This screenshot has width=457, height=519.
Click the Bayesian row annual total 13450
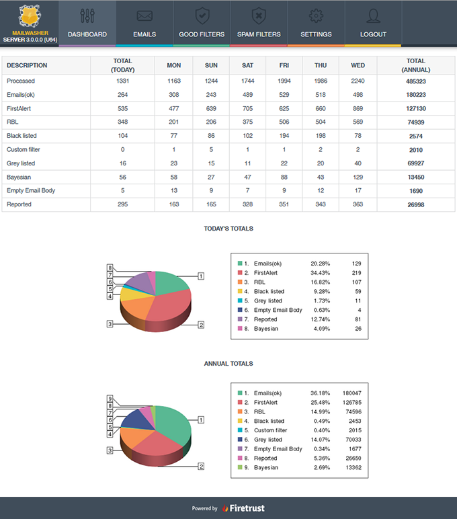click(416, 177)
